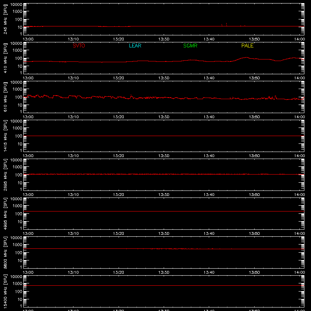311x311 pixels.
Task: Click 13:20 label below the 4995 MHz plot
Action: [119, 234]
